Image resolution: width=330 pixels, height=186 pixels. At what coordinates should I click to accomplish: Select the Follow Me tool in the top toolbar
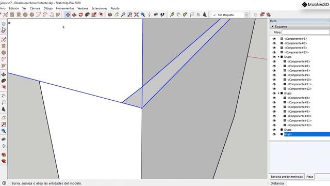click(x=87, y=15)
